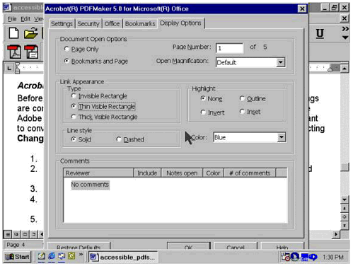Viewport: 353px width, 266px height.
Task: Select the No comments list entry
Action: click(x=90, y=185)
